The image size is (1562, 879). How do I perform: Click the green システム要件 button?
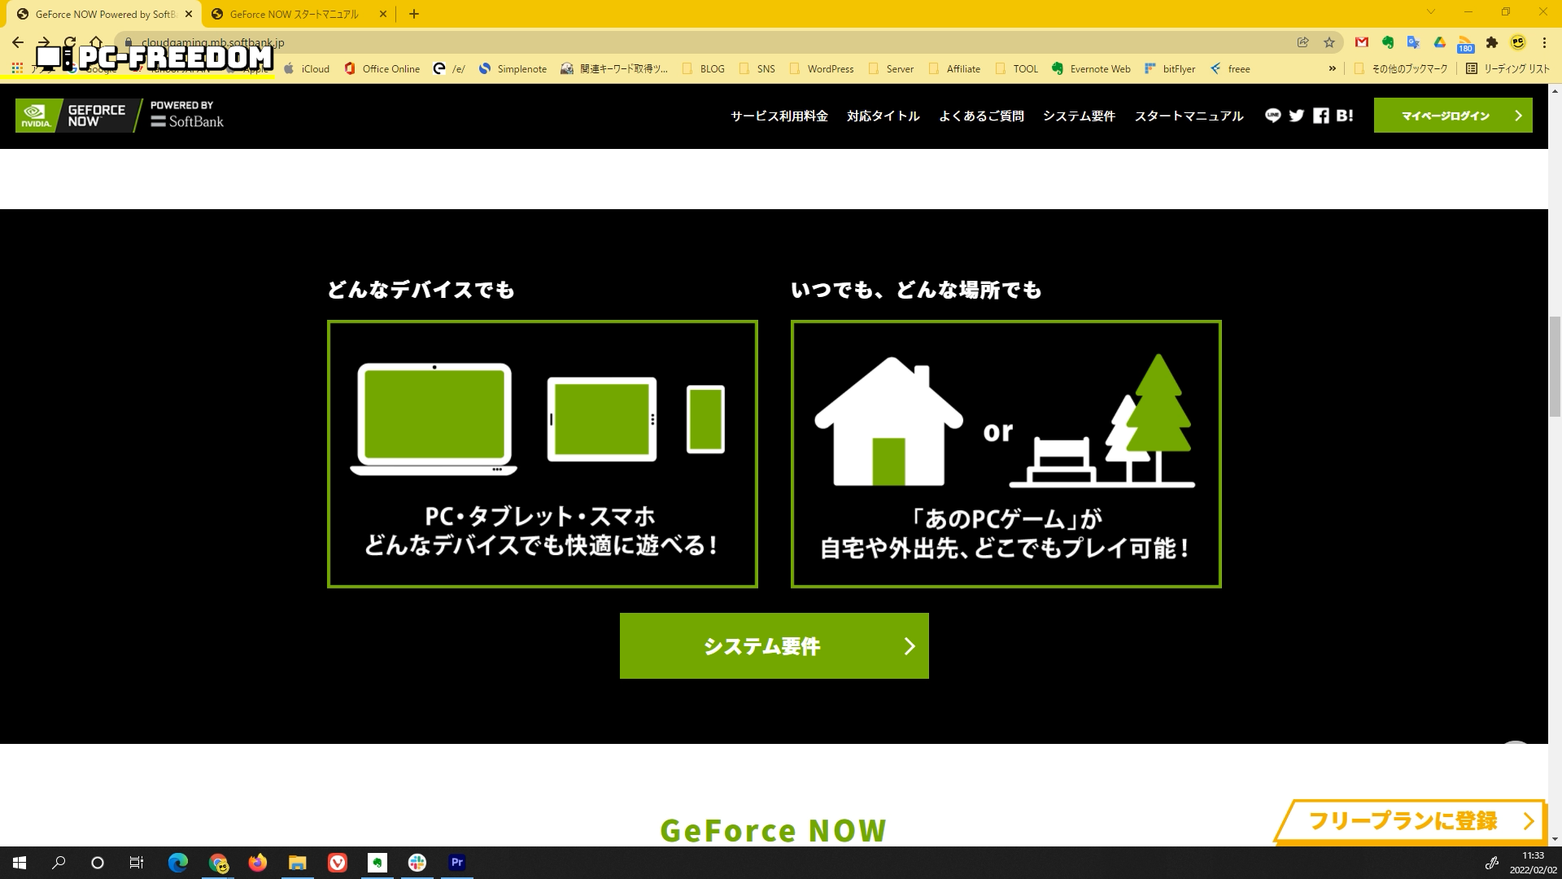(774, 646)
